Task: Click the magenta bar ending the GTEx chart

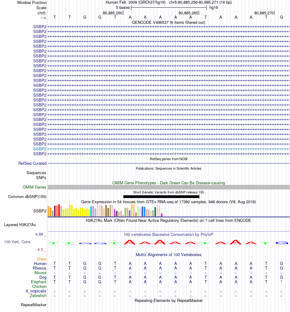Action: 161,215
